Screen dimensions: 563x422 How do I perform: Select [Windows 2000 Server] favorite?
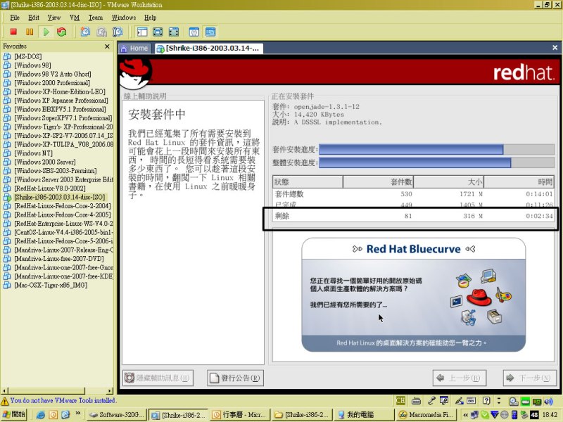45,162
